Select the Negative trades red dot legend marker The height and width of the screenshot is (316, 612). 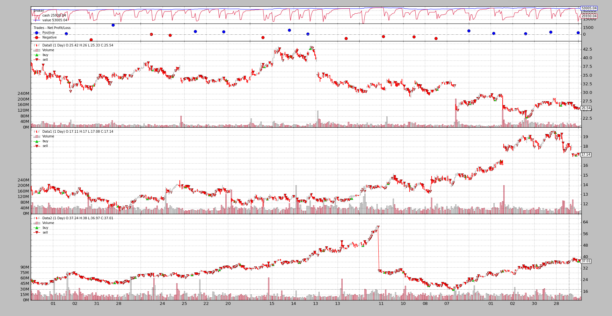[x=37, y=38]
